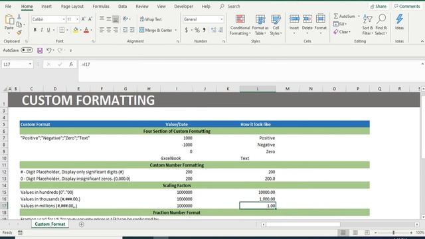This screenshot has width=425, height=239.
Task: Open Conditional Formatting
Action: coord(240,25)
